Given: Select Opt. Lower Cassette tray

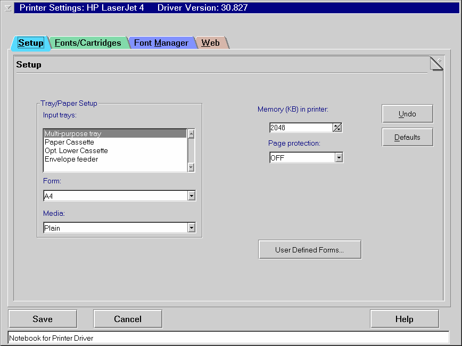Looking at the screenshot, I should point(115,150).
